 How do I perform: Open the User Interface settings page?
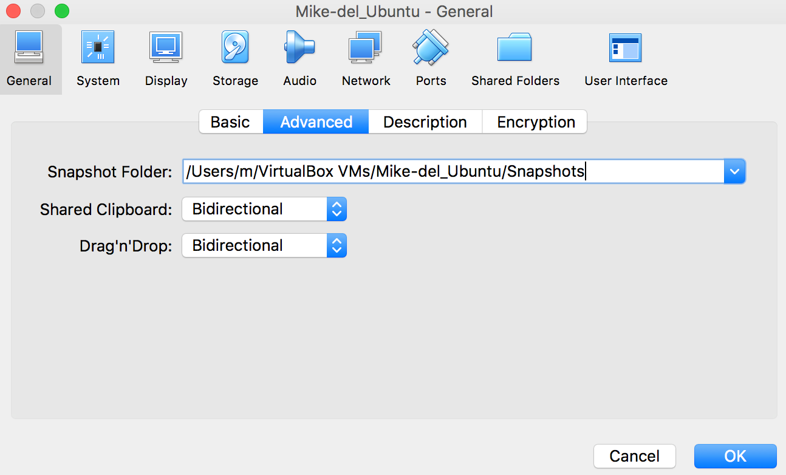(626, 58)
